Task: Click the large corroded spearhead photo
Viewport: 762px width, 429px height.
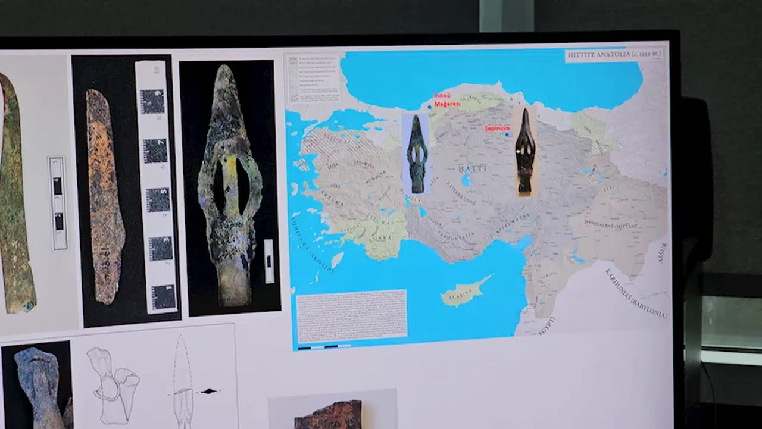Action: [230, 186]
